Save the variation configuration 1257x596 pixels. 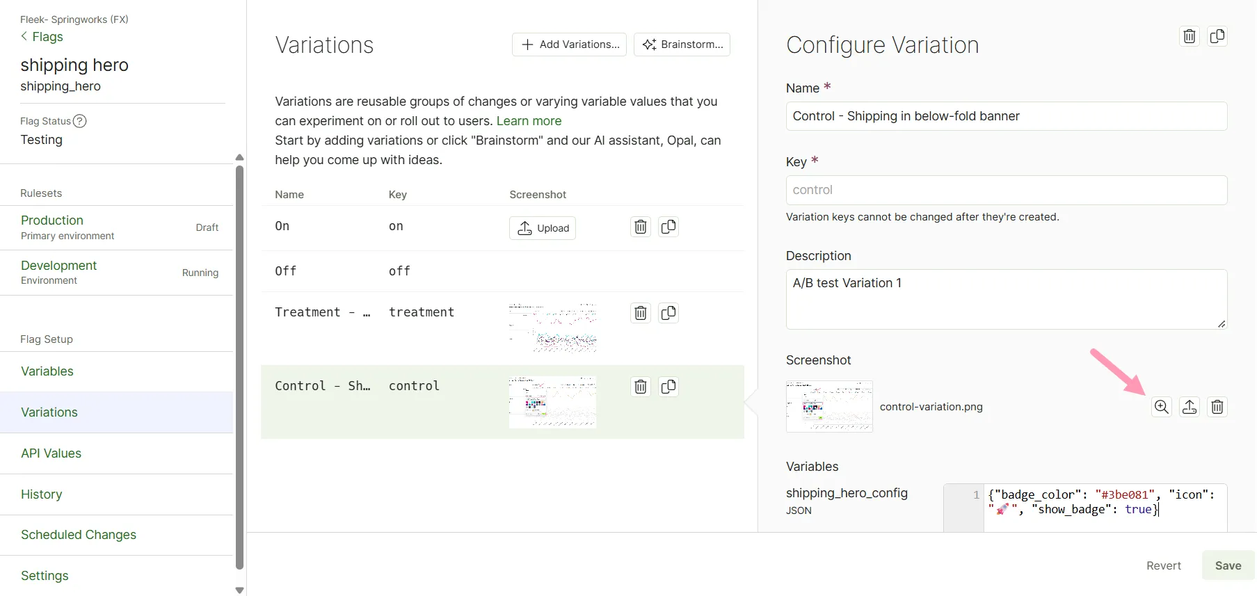pyautogui.click(x=1228, y=565)
